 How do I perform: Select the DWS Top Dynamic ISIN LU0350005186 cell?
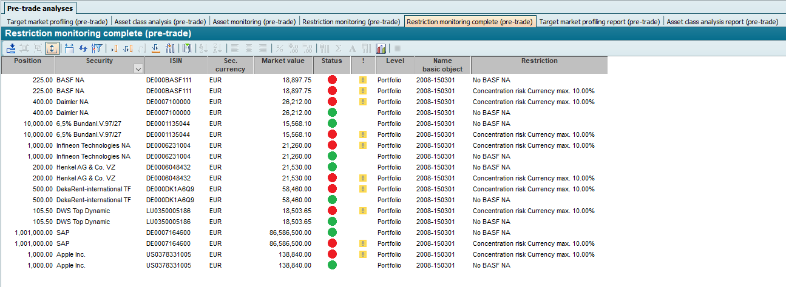click(169, 211)
